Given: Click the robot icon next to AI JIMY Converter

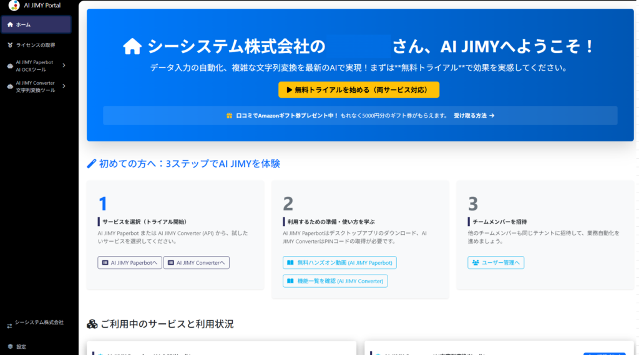Looking at the screenshot, I should (x=9, y=87).
